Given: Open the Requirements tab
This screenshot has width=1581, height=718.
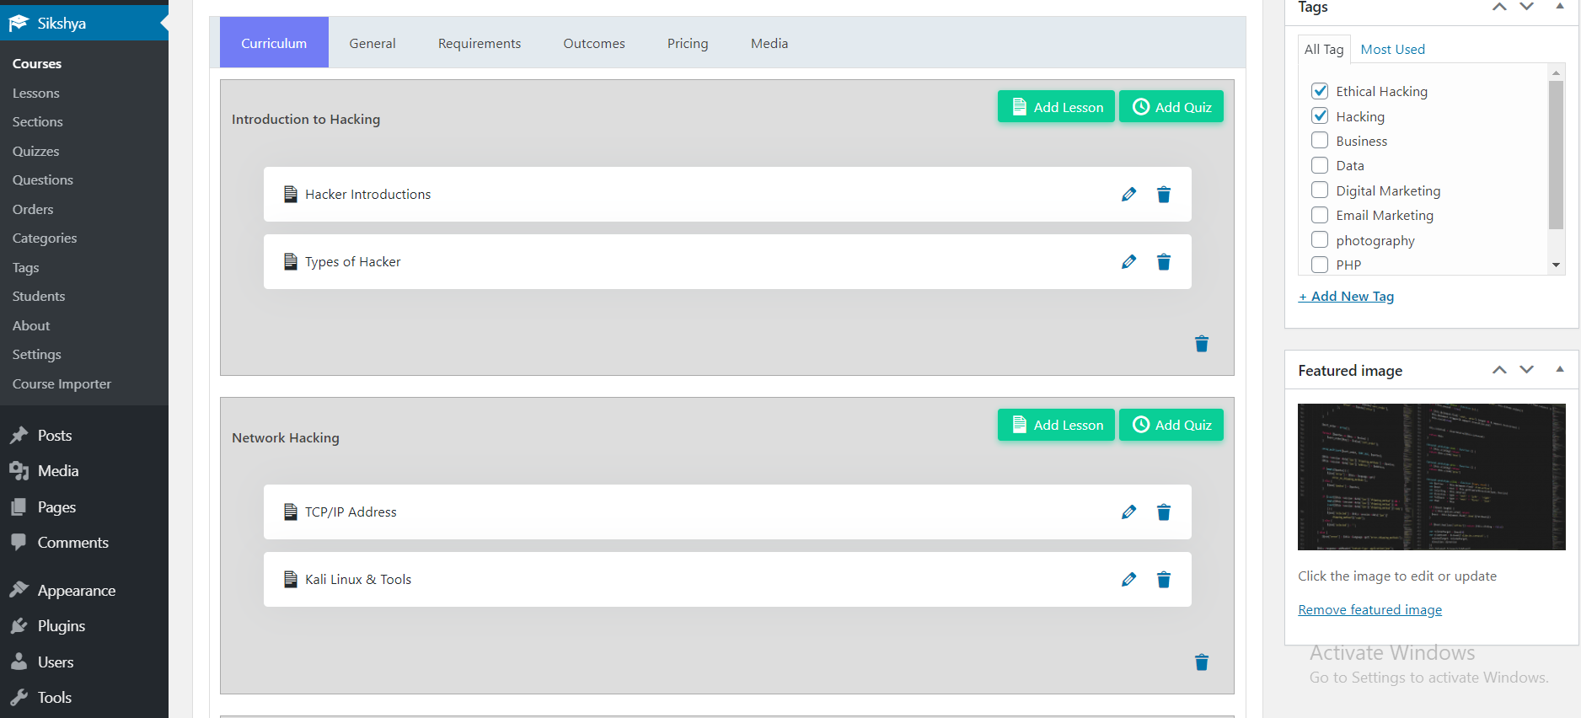Looking at the screenshot, I should pyautogui.click(x=480, y=43).
